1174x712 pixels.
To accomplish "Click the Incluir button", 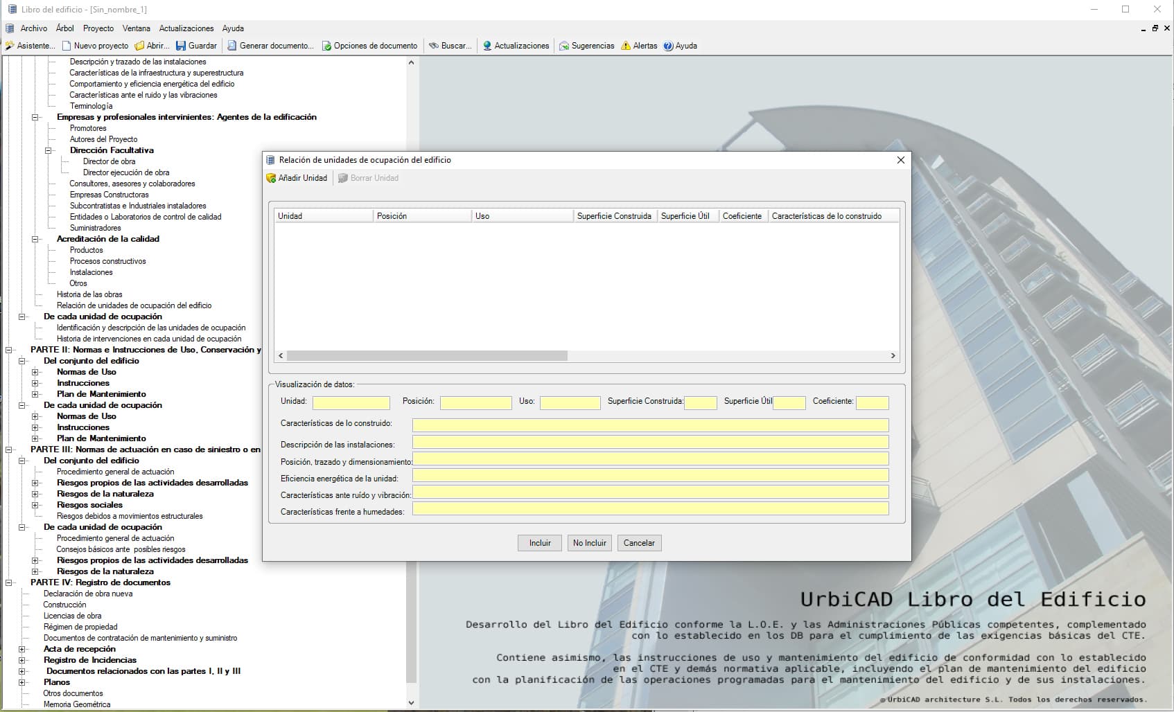I will coord(540,543).
